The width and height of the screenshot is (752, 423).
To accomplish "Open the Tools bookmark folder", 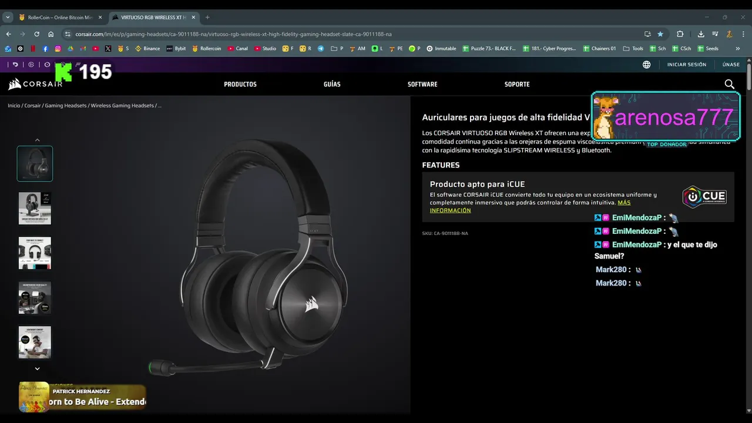I will click(x=633, y=49).
